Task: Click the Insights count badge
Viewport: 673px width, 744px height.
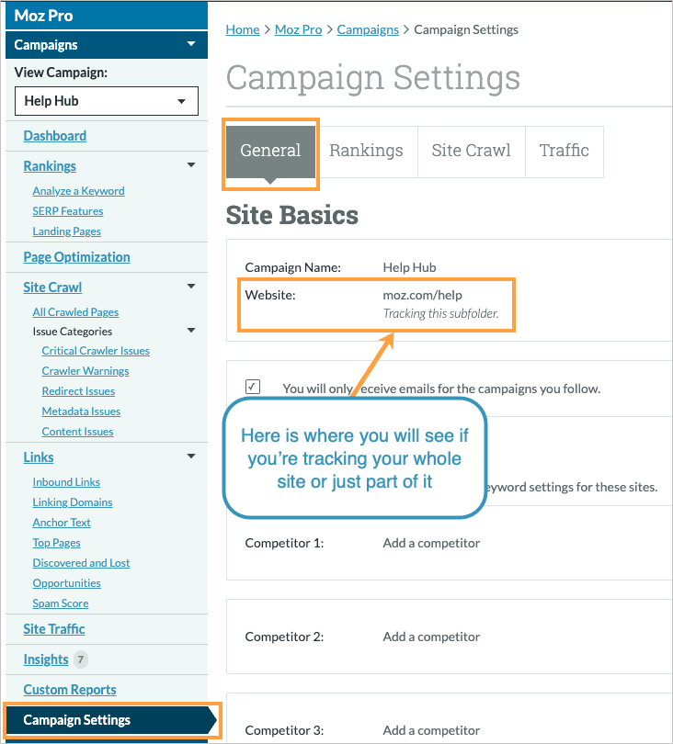Action: [81, 659]
